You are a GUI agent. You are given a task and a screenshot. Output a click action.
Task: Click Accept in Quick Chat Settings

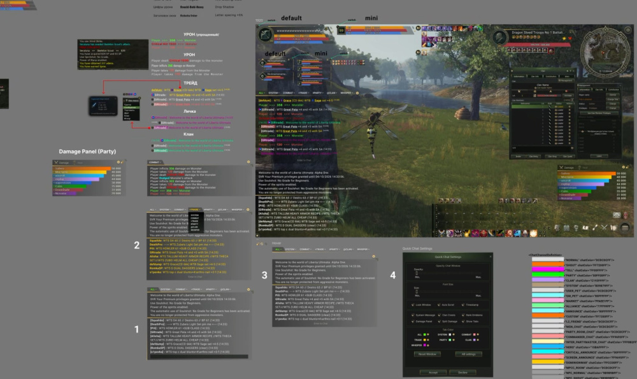(433, 373)
